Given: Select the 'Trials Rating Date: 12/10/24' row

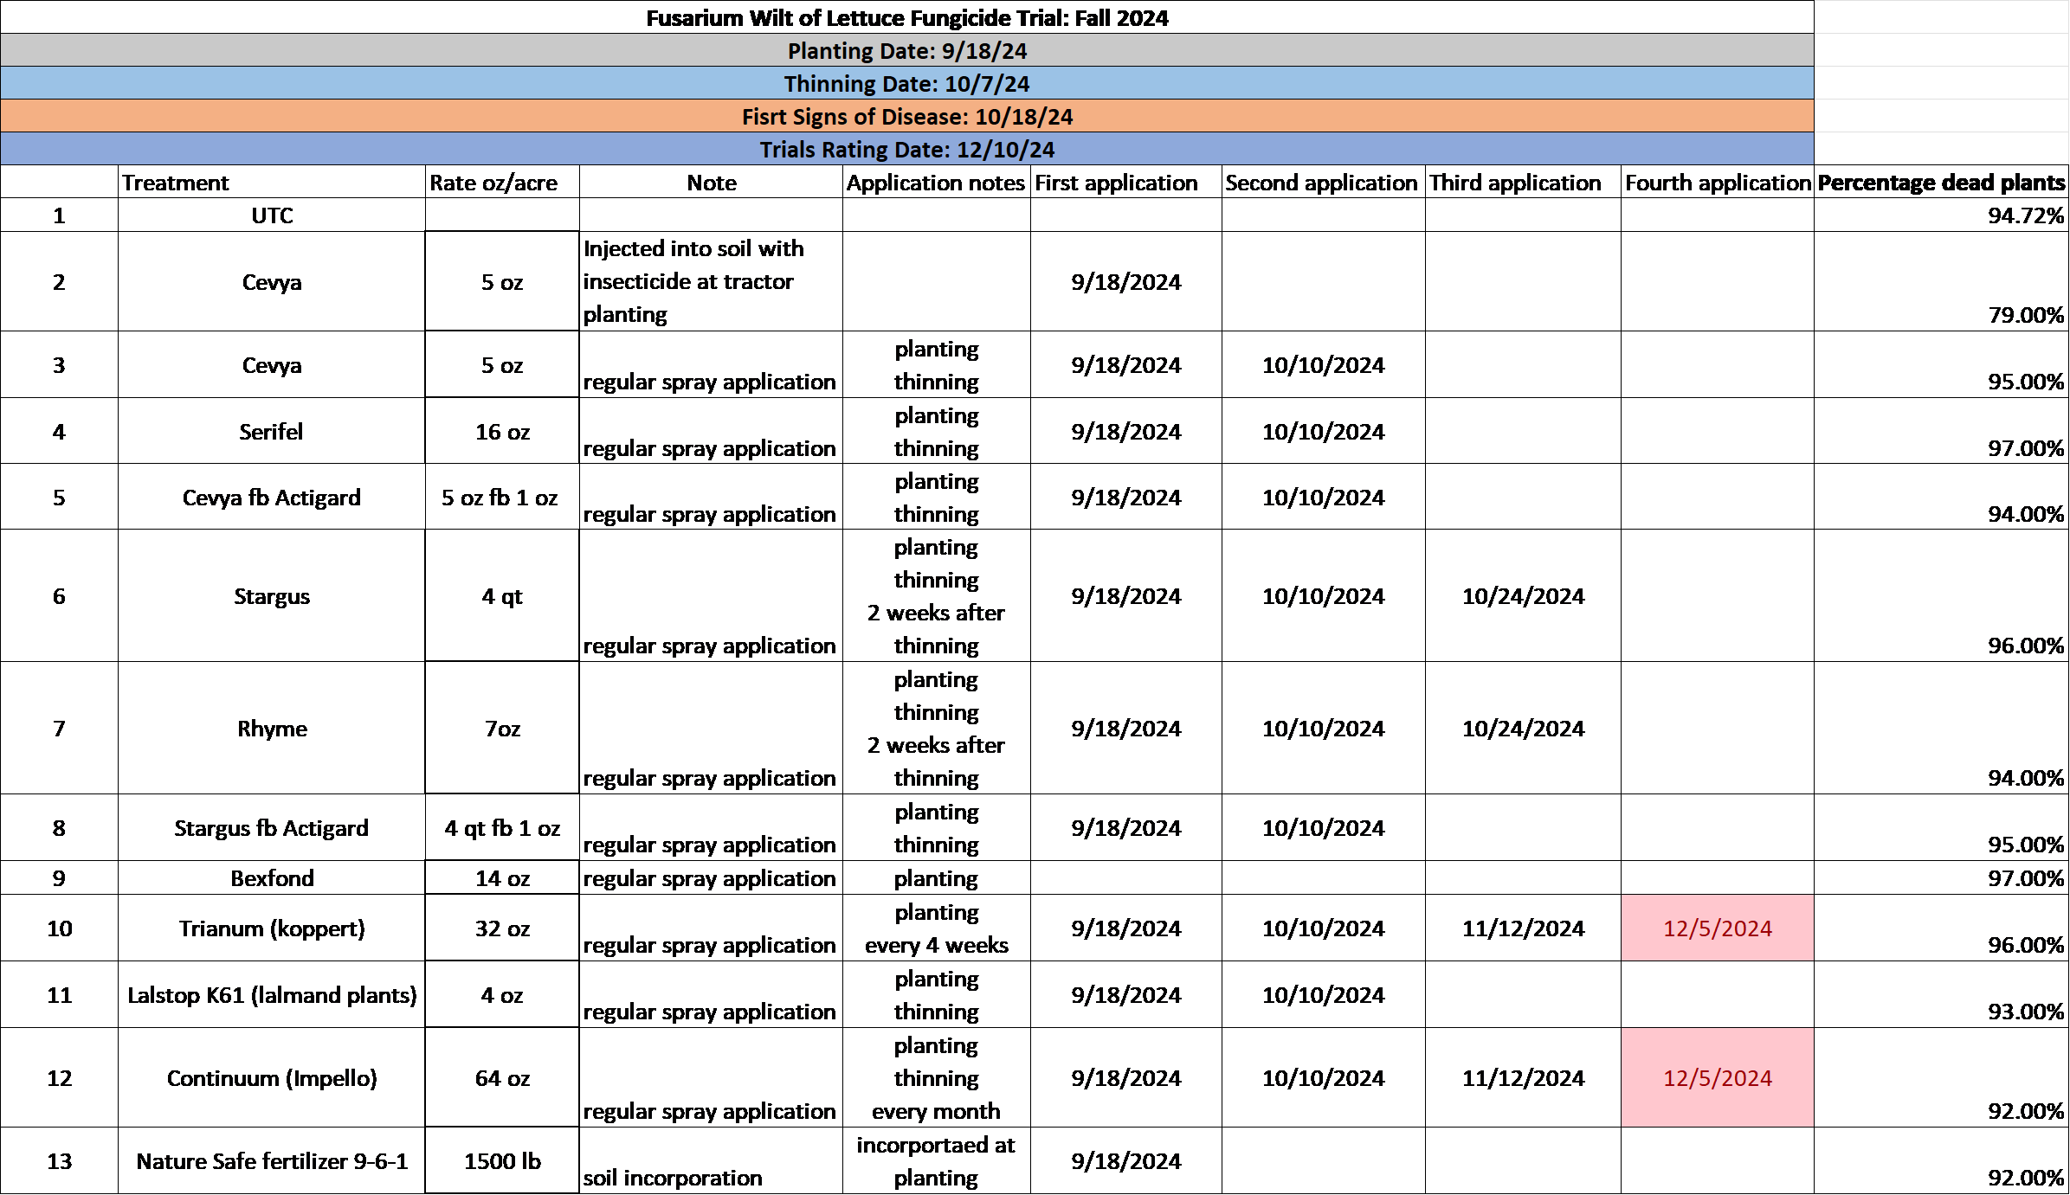Looking at the screenshot, I should click(x=906, y=149).
